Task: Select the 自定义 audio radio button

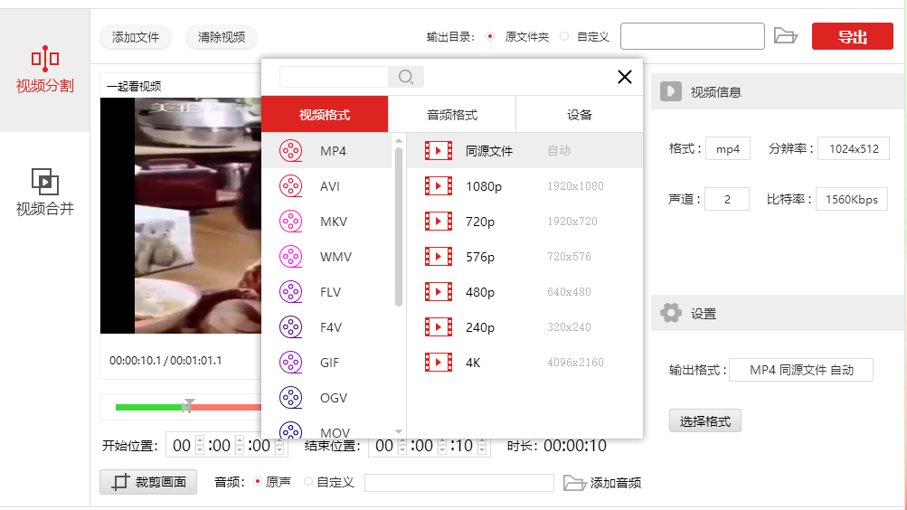Action: 308,481
